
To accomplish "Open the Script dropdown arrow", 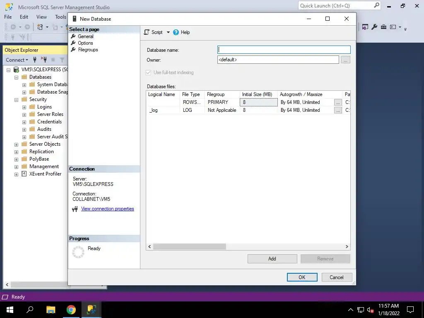I will [x=168, y=32].
